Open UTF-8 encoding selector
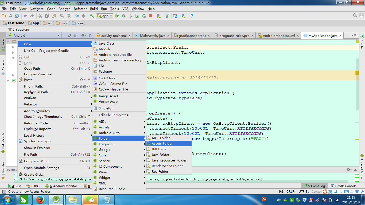The height and width of the screenshot is (205, 365). [304, 191]
